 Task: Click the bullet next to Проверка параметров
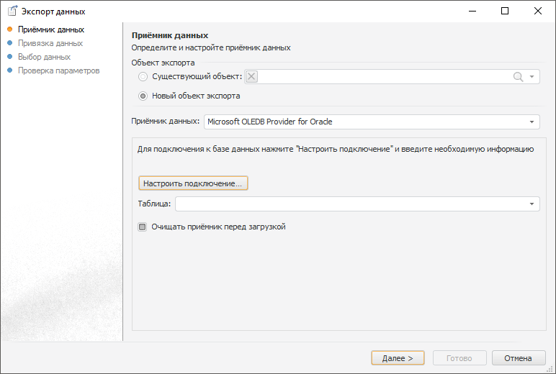coord(9,70)
